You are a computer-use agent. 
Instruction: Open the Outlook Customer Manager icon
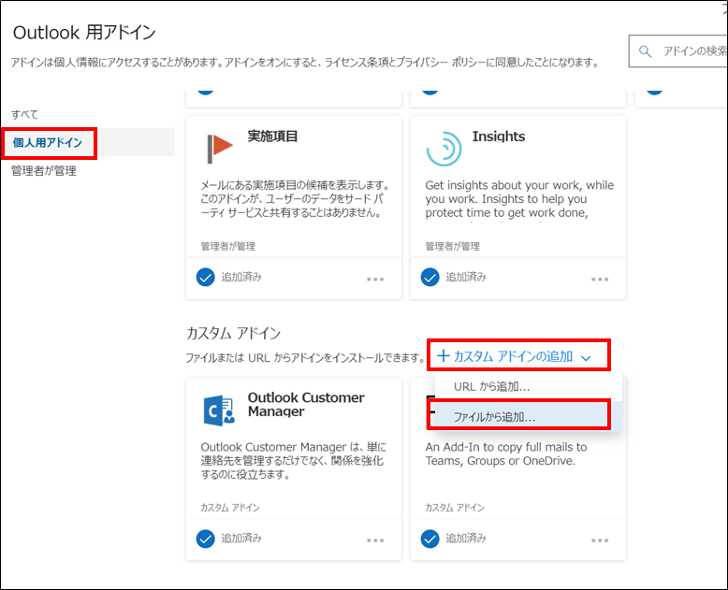click(x=219, y=410)
